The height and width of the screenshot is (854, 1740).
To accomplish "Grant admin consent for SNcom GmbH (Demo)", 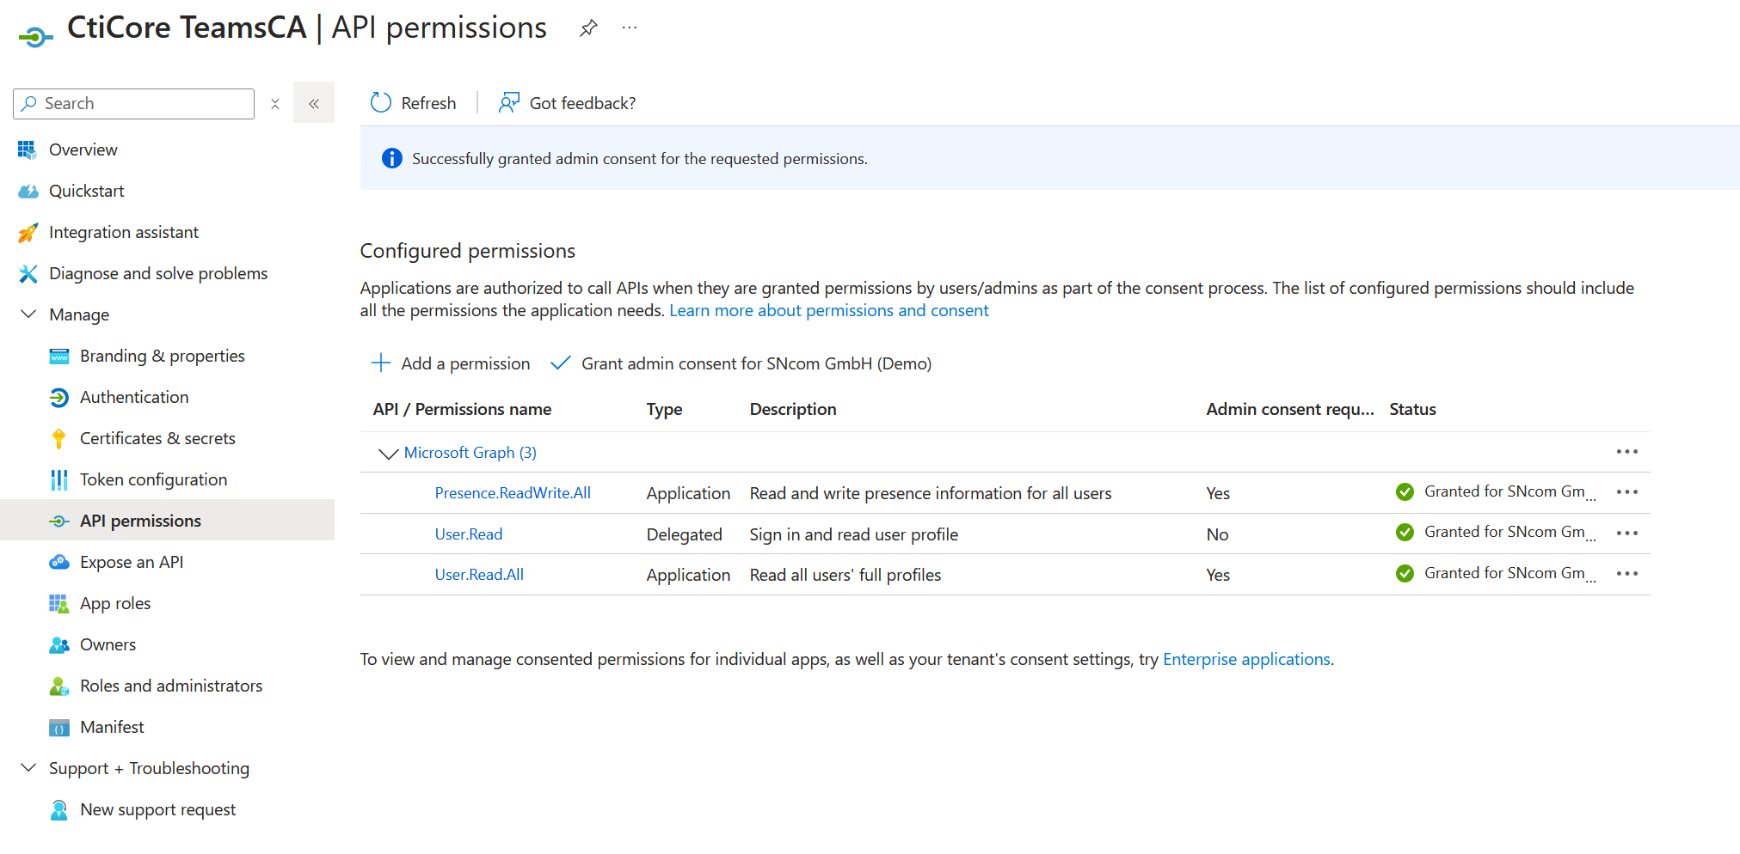I will [741, 363].
